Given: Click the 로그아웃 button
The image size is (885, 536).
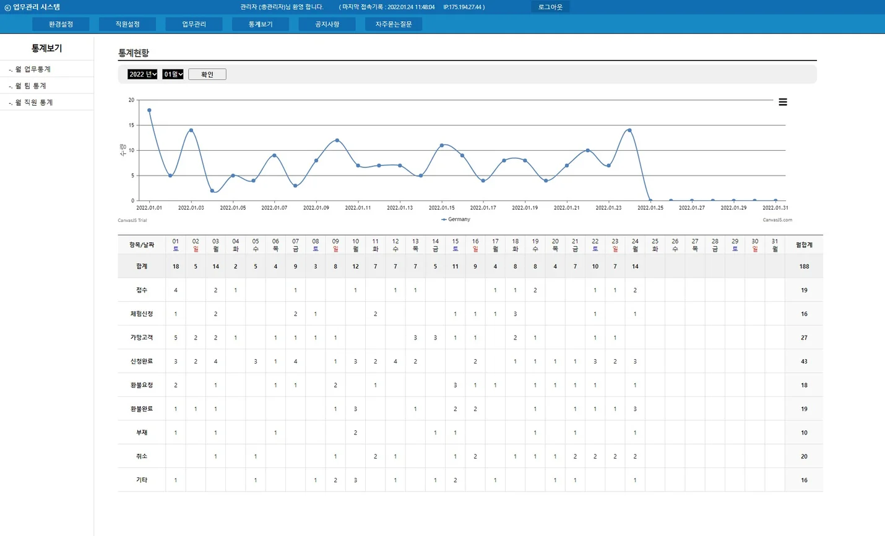Looking at the screenshot, I should tap(550, 7).
